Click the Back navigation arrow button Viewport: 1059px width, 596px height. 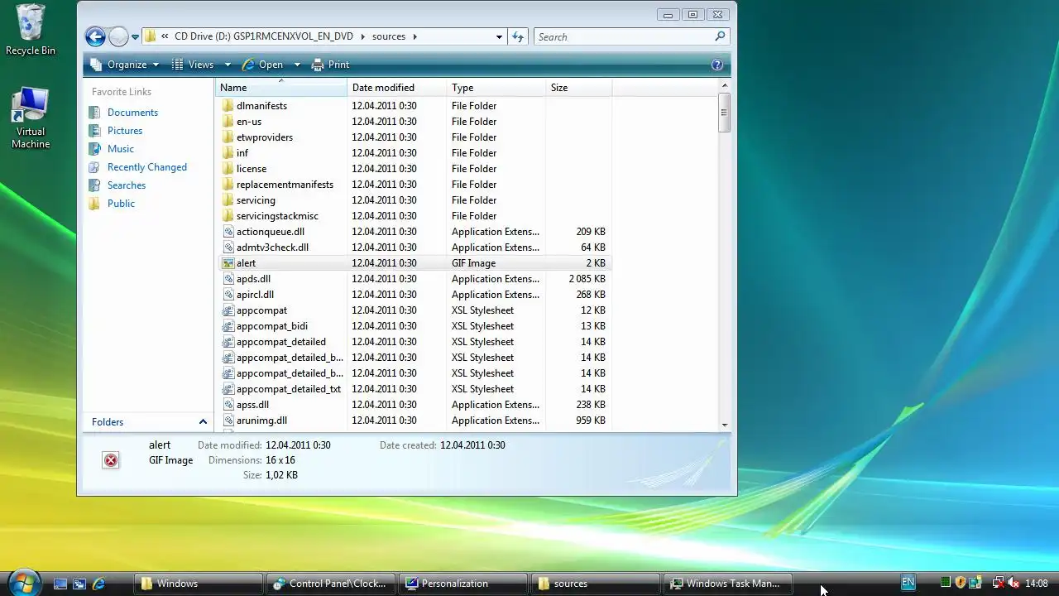coord(95,36)
